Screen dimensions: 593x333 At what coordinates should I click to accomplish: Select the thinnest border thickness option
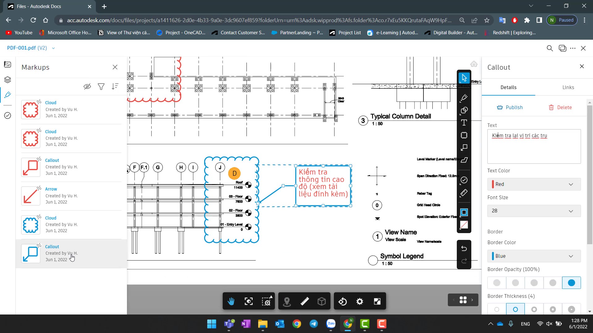click(497, 309)
